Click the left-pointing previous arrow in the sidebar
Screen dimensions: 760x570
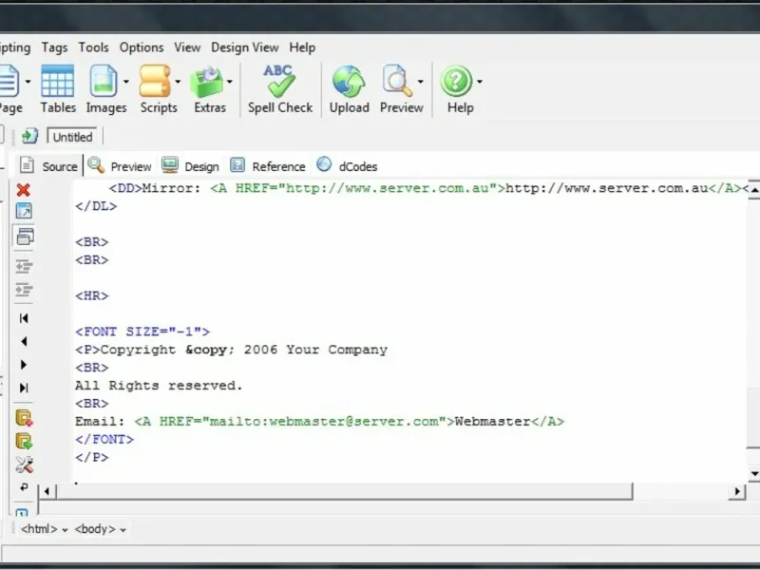(x=24, y=341)
